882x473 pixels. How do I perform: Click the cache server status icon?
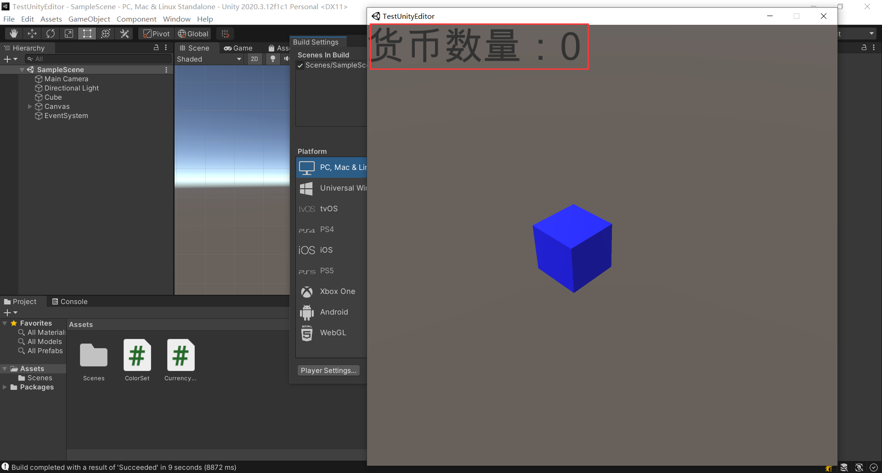tap(844, 467)
